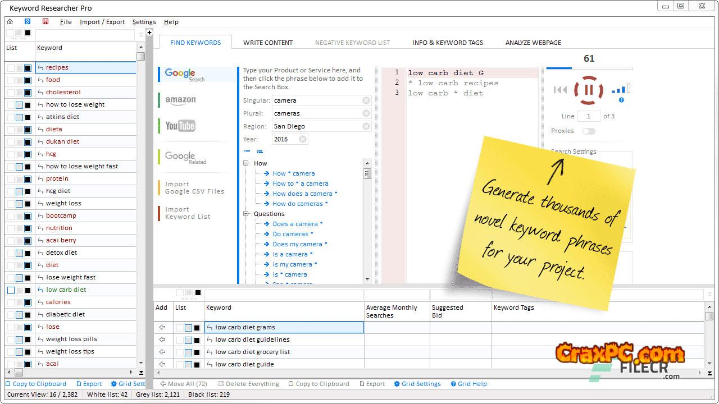Toggle grey list box for 'how to lose weight'
The height and width of the screenshot is (404, 719).
19,105
